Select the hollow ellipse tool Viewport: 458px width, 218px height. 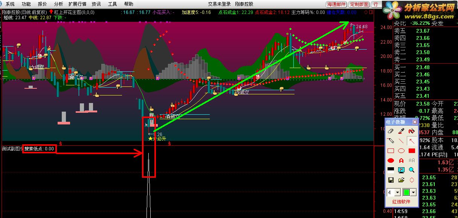pyautogui.click(x=401, y=151)
